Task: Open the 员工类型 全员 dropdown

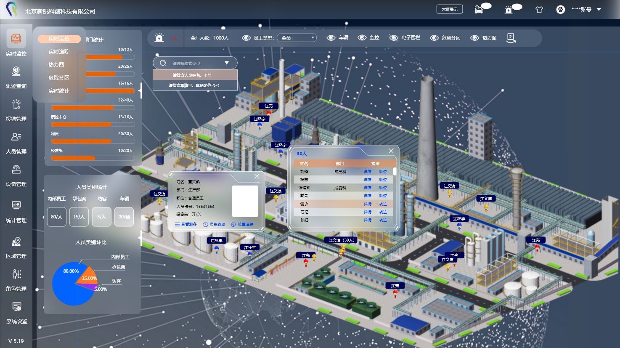Action: [297, 38]
